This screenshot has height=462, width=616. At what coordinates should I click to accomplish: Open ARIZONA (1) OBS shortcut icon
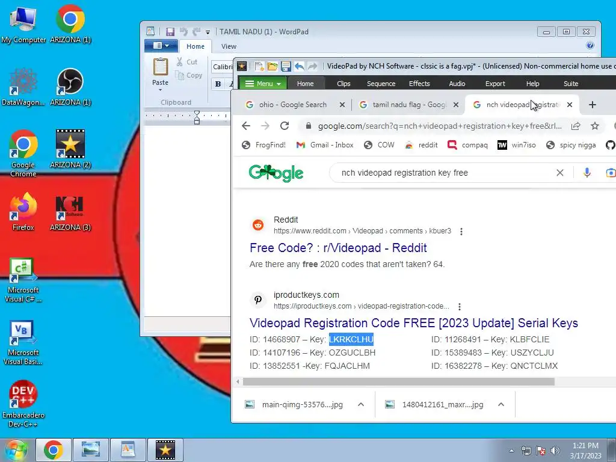(x=70, y=87)
